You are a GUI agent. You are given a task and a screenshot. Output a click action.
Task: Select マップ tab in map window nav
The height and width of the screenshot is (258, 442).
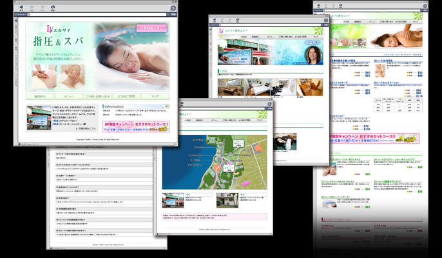(259, 120)
